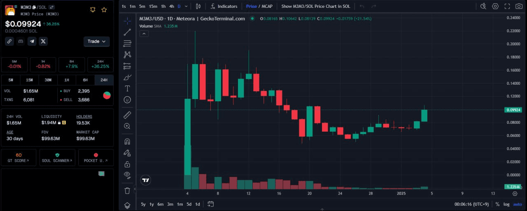Switch stats to the 1H tab
527x211 pixels.
[x=67, y=80]
